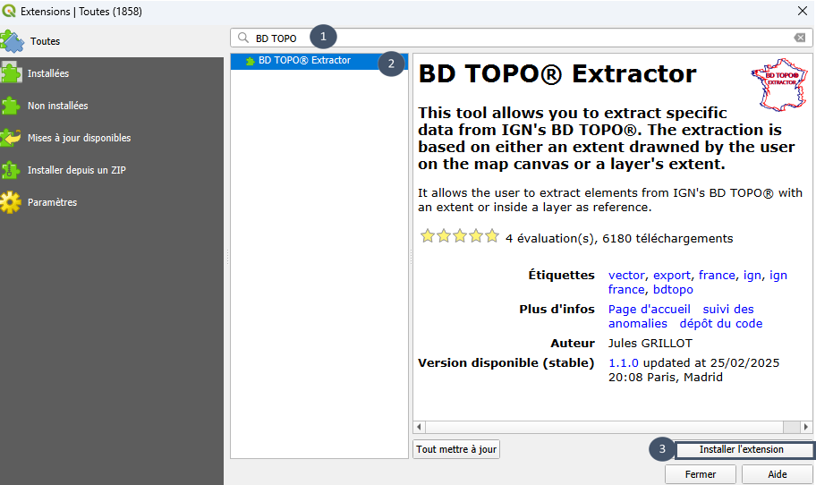
Task: Click the author name Jules GRILLOT
Action: [650, 344]
